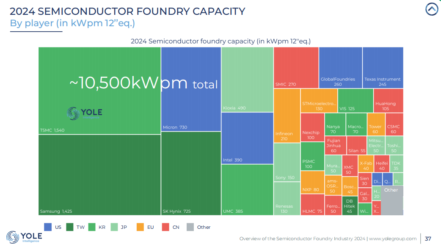The image size is (441, 247).
Task: Select the dark green TW legend swatch
Action: click(70, 227)
